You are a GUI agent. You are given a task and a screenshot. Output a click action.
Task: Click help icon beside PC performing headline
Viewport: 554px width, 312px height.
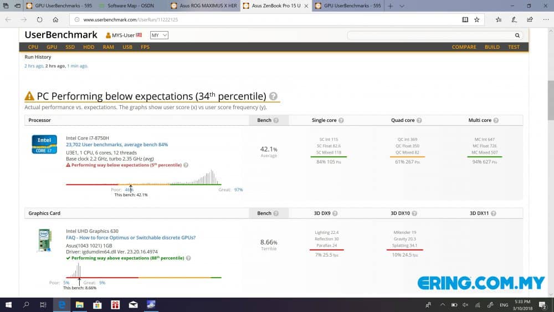pos(273,96)
